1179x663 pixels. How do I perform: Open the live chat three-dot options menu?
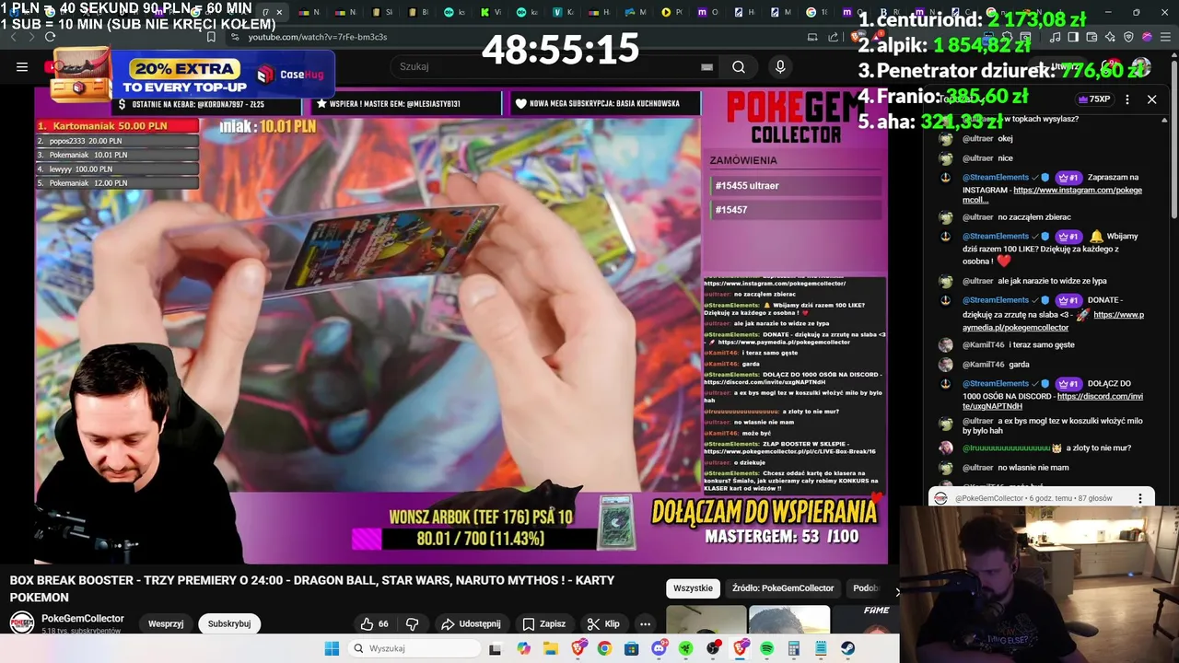tap(1126, 99)
